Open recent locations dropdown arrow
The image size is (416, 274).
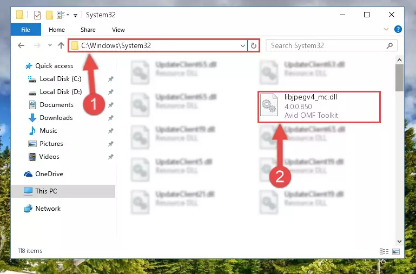[50, 45]
